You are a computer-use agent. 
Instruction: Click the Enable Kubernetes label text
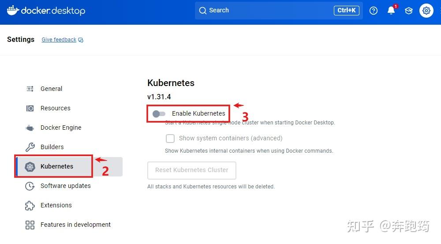pos(198,113)
